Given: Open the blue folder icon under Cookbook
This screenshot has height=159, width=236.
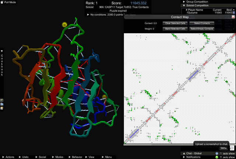Looking at the screenshot, I should click(2, 104).
